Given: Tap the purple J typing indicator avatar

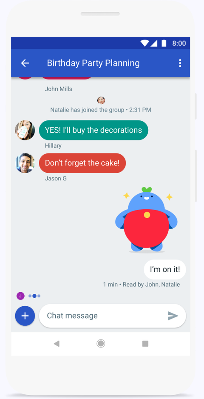Looking at the screenshot, I should (20, 296).
